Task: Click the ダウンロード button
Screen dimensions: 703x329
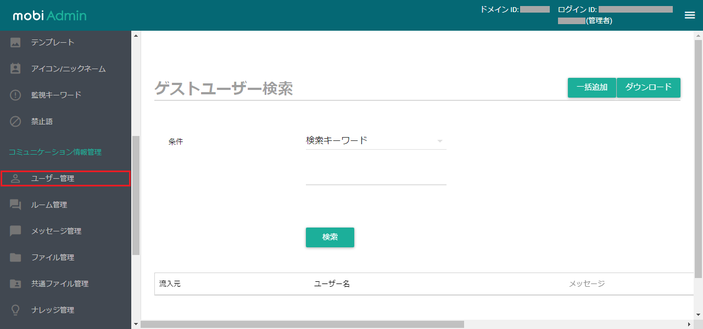Action: (x=649, y=88)
